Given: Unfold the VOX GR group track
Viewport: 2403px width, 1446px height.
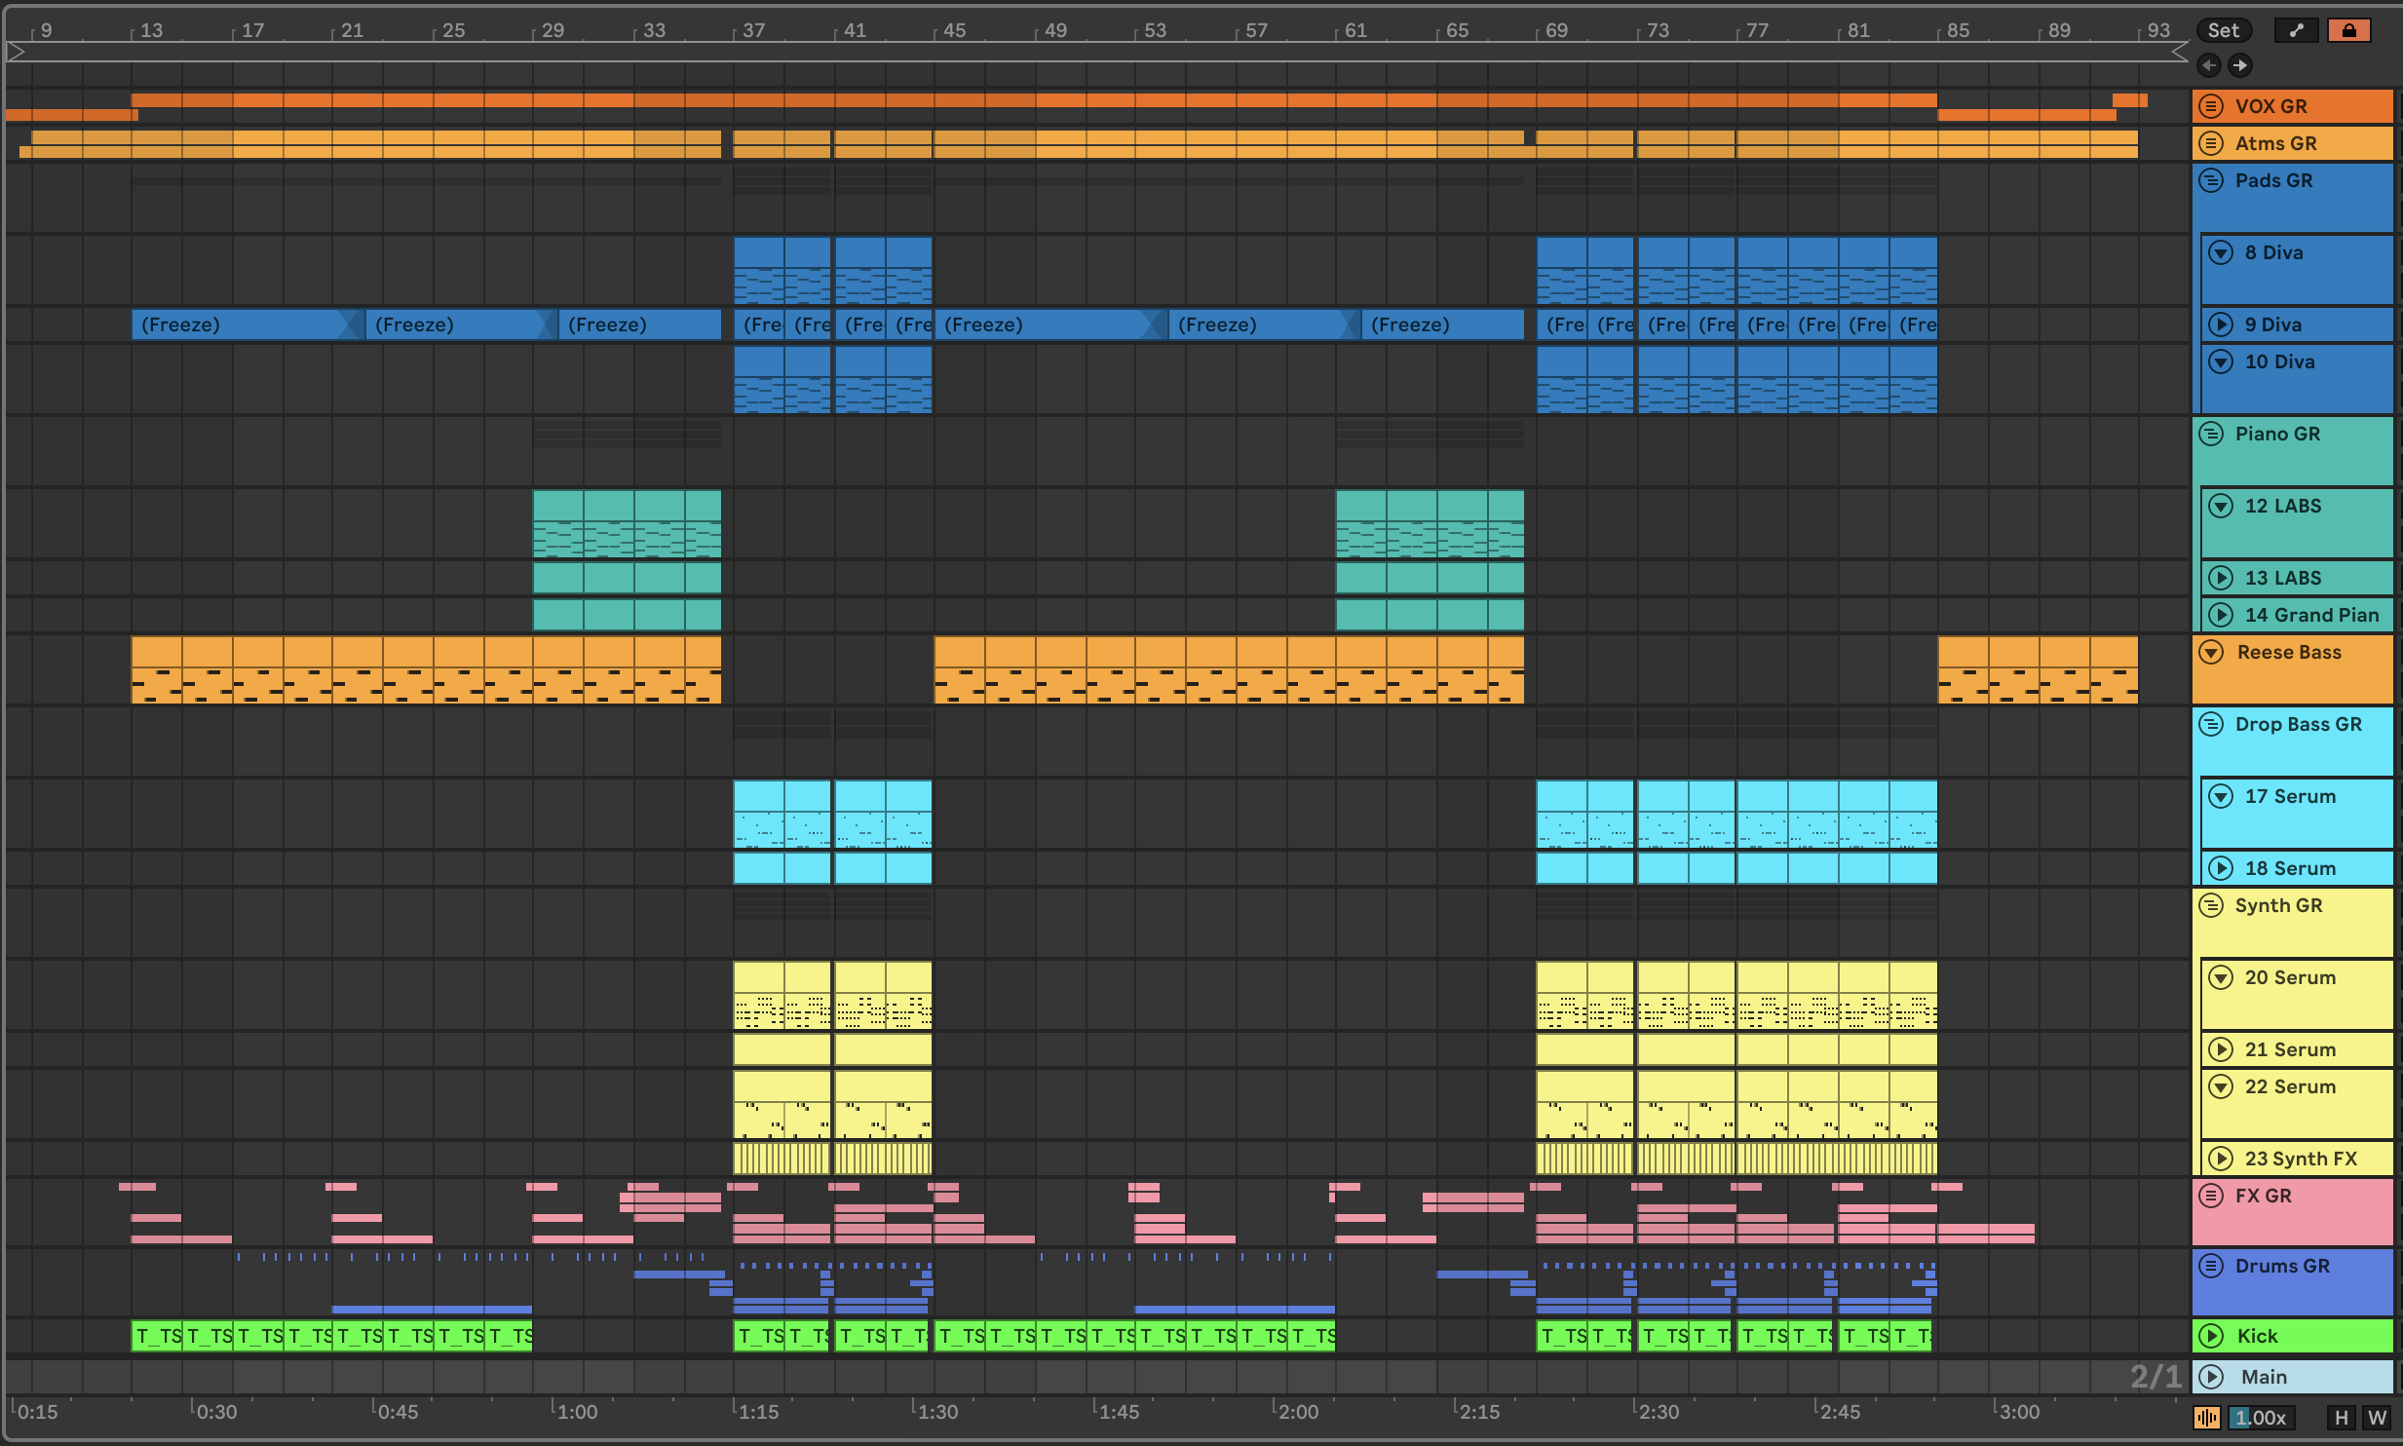Looking at the screenshot, I should [x=2211, y=106].
